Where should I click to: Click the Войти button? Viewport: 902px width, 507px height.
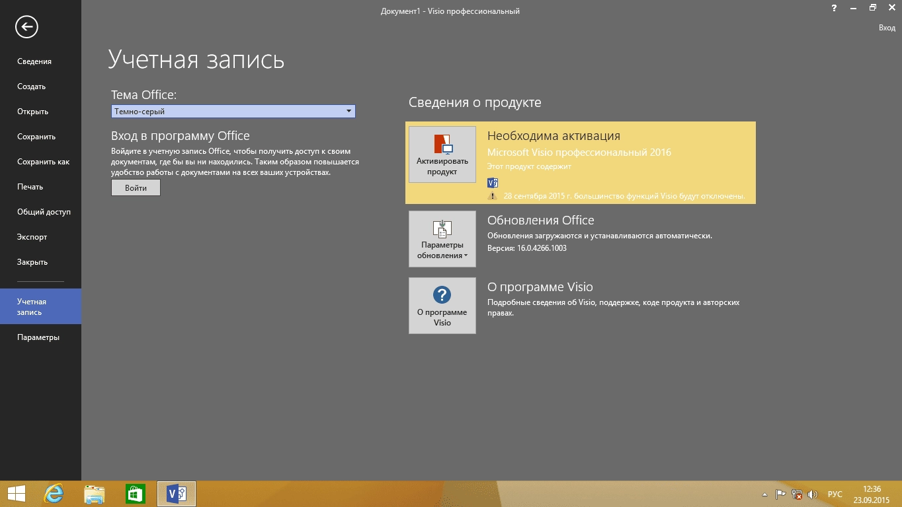click(136, 187)
